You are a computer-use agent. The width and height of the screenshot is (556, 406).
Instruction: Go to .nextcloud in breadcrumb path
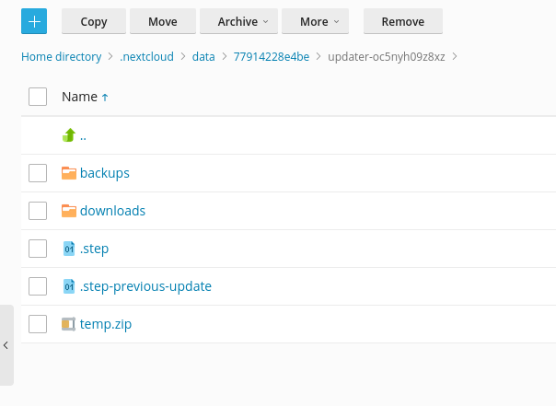click(146, 57)
